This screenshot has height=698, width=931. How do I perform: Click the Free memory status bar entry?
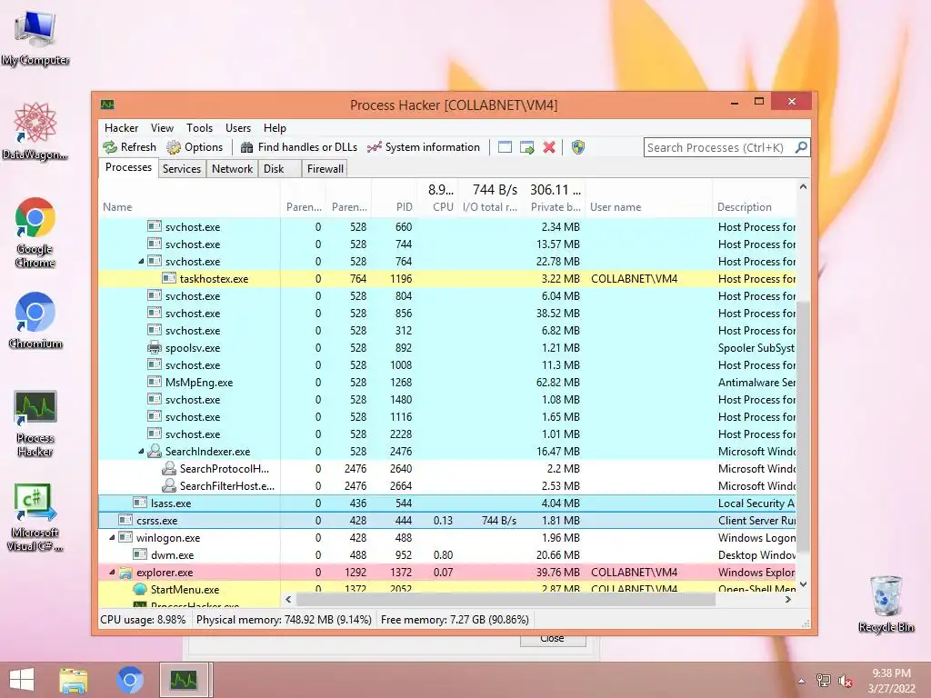click(x=455, y=620)
